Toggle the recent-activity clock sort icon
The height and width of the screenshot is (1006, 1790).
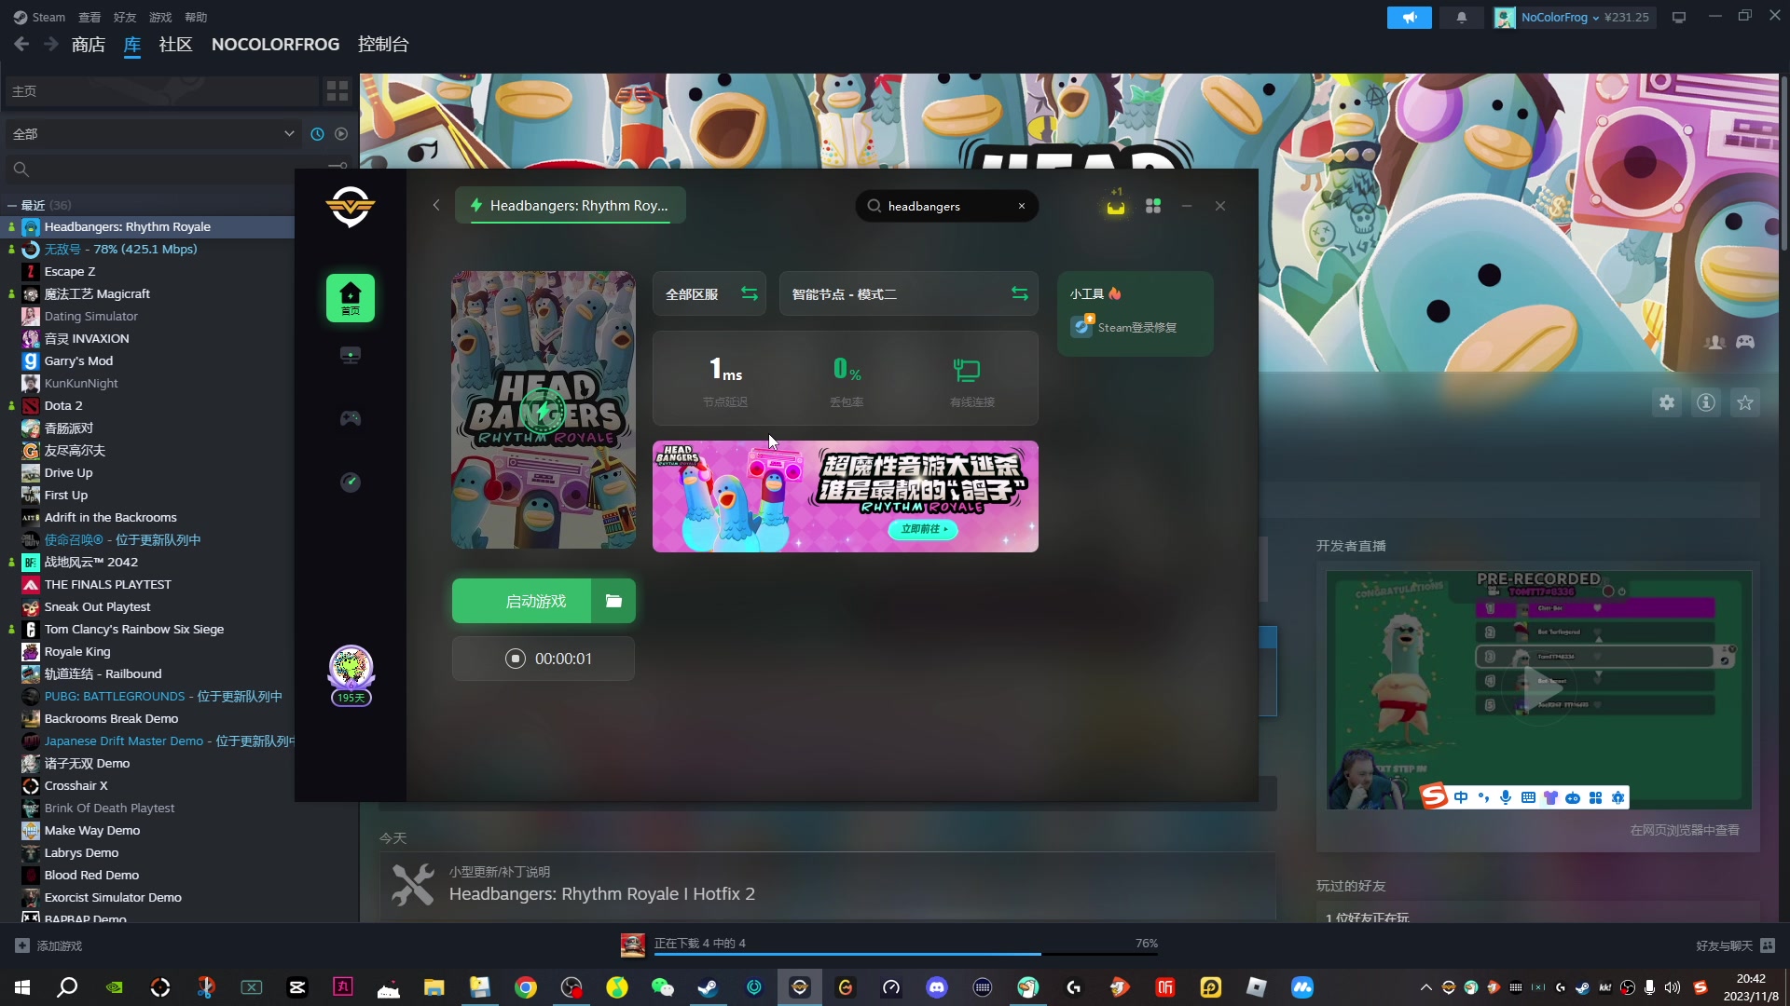[317, 133]
